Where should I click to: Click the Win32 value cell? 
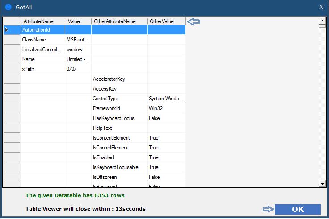[166, 108]
